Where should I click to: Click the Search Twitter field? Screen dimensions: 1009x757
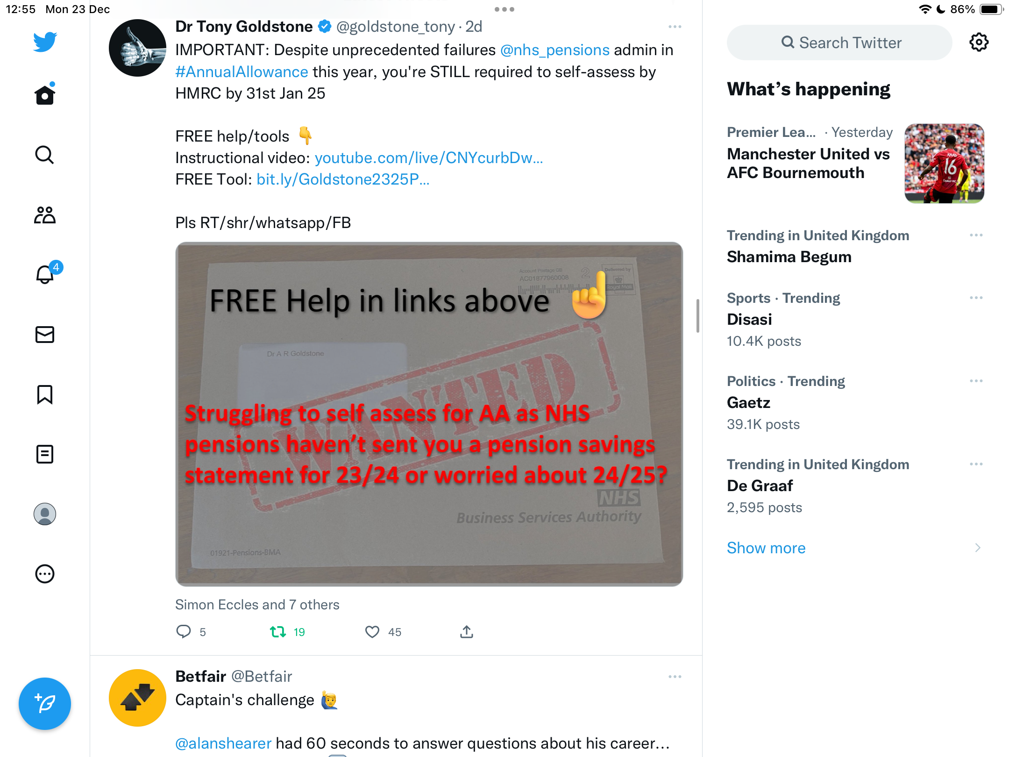point(839,43)
